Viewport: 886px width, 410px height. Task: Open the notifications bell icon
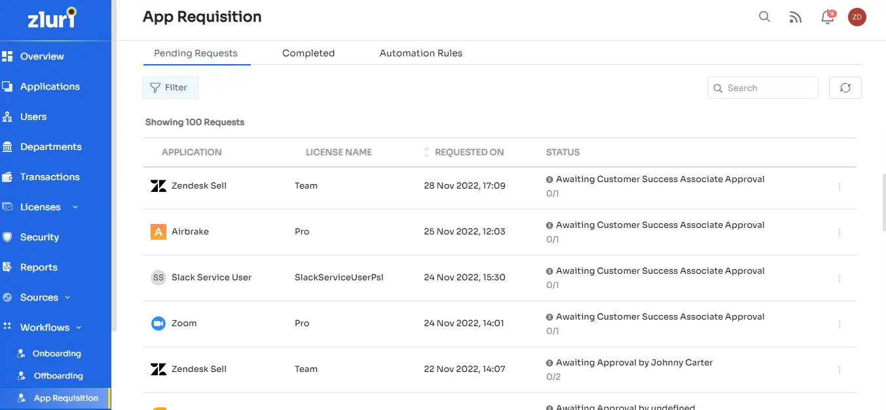pos(828,17)
